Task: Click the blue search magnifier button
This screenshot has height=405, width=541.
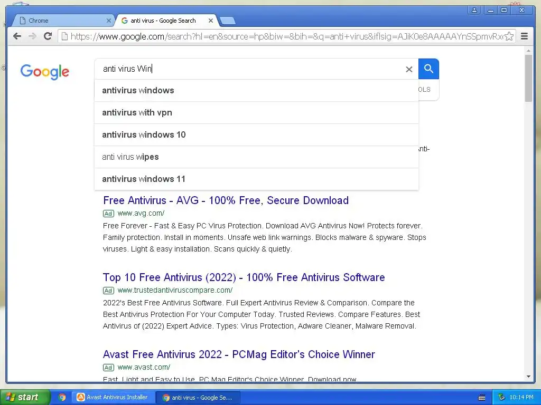Action: point(428,69)
